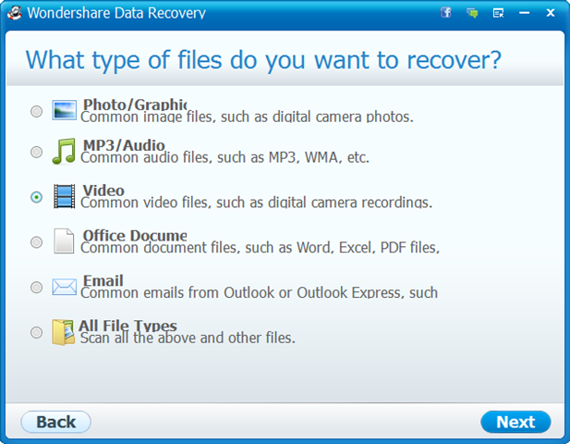Click the Email label text

103,280
